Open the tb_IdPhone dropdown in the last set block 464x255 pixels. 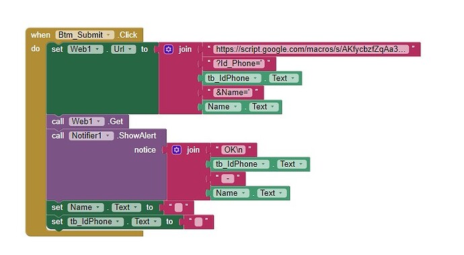tap(95, 221)
